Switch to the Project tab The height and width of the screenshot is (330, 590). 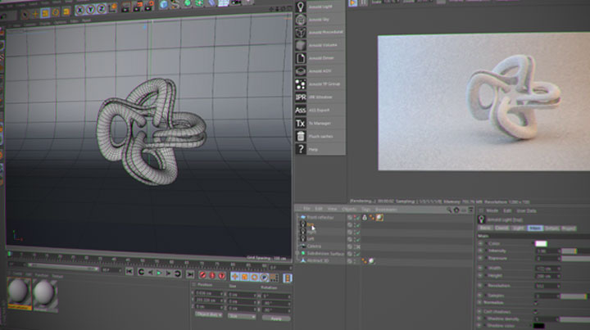pos(569,228)
